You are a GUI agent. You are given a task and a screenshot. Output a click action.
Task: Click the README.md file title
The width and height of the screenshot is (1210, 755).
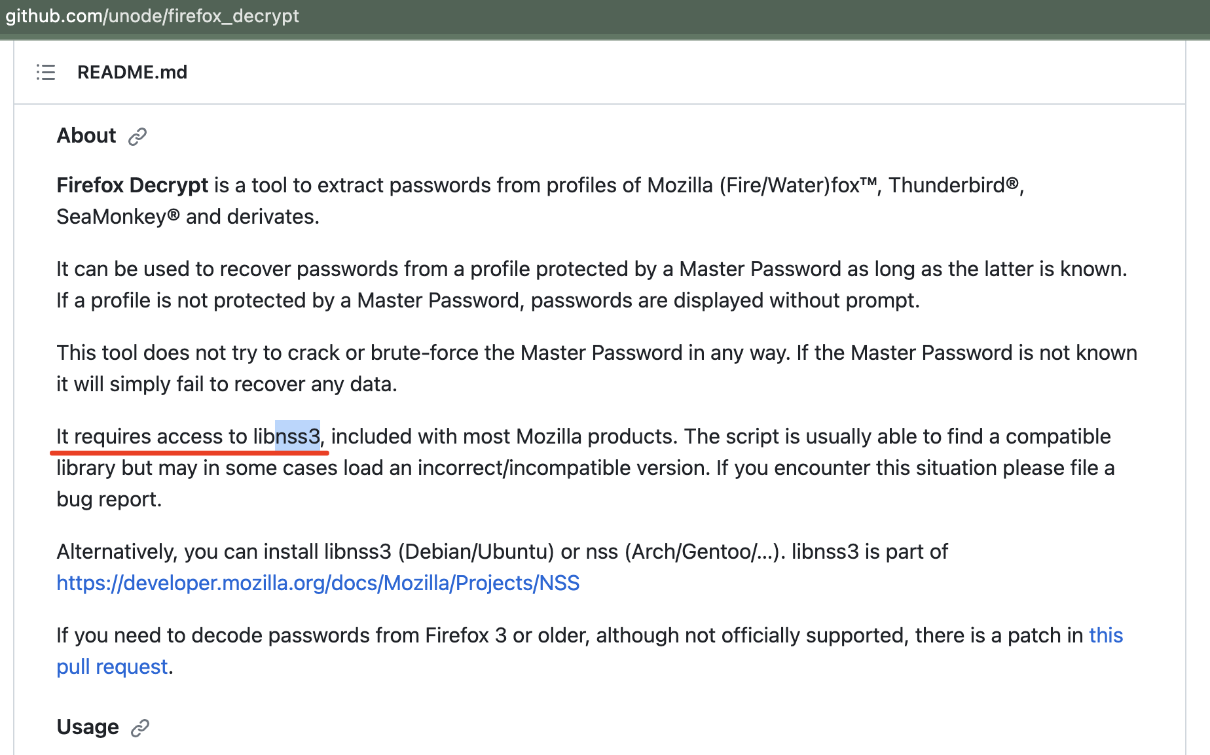tap(132, 72)
